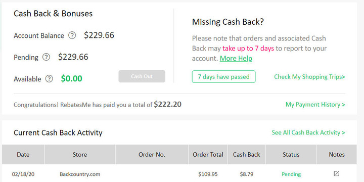Click the Status column header

coord(291,155)
